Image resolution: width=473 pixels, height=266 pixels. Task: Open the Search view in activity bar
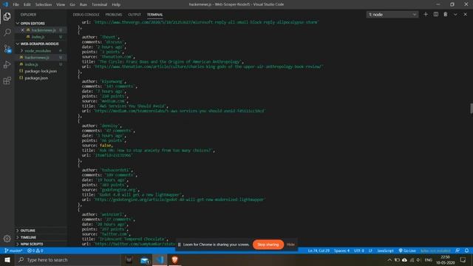[x=7, y=33]
